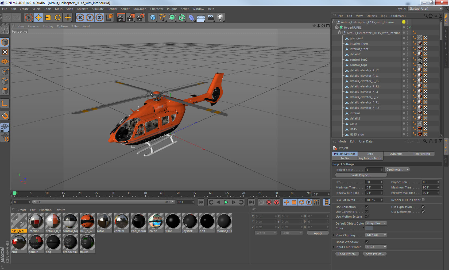Open Edit Render Settings icon
449x270 pixels.
tap(141, 18)
